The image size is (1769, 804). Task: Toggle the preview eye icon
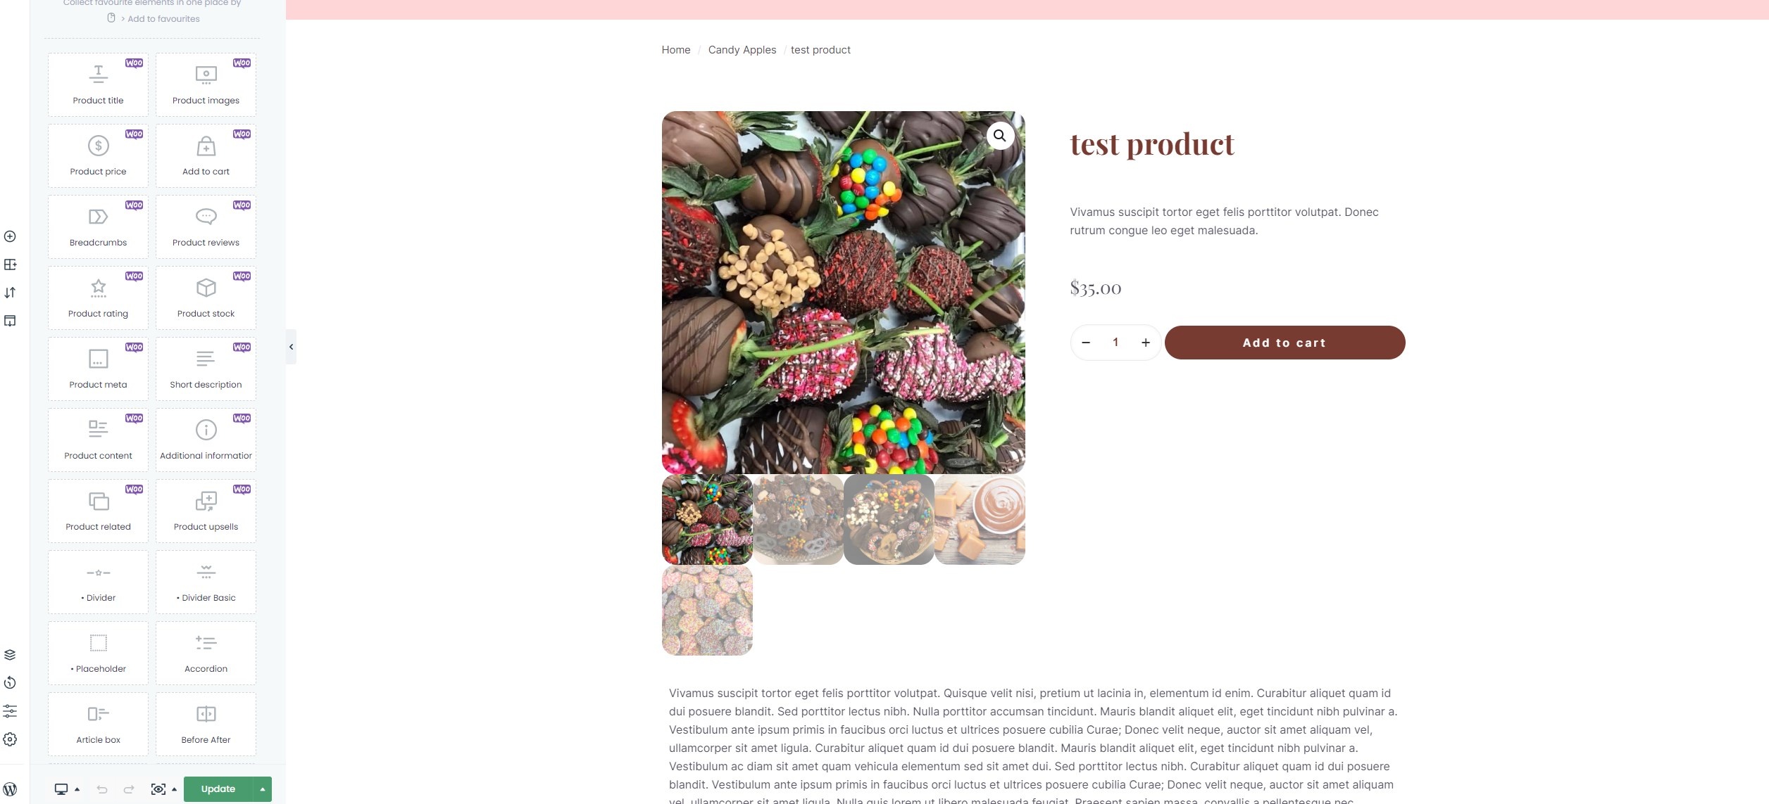tap(158, 789)
